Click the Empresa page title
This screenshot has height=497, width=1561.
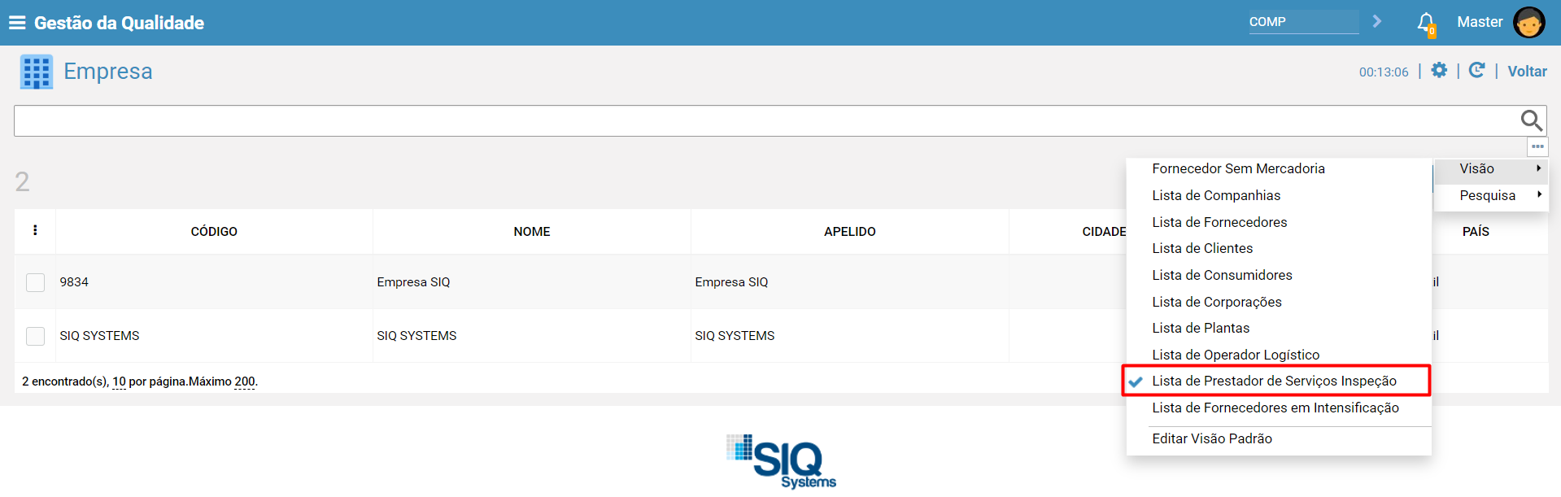tap(108, 72)
